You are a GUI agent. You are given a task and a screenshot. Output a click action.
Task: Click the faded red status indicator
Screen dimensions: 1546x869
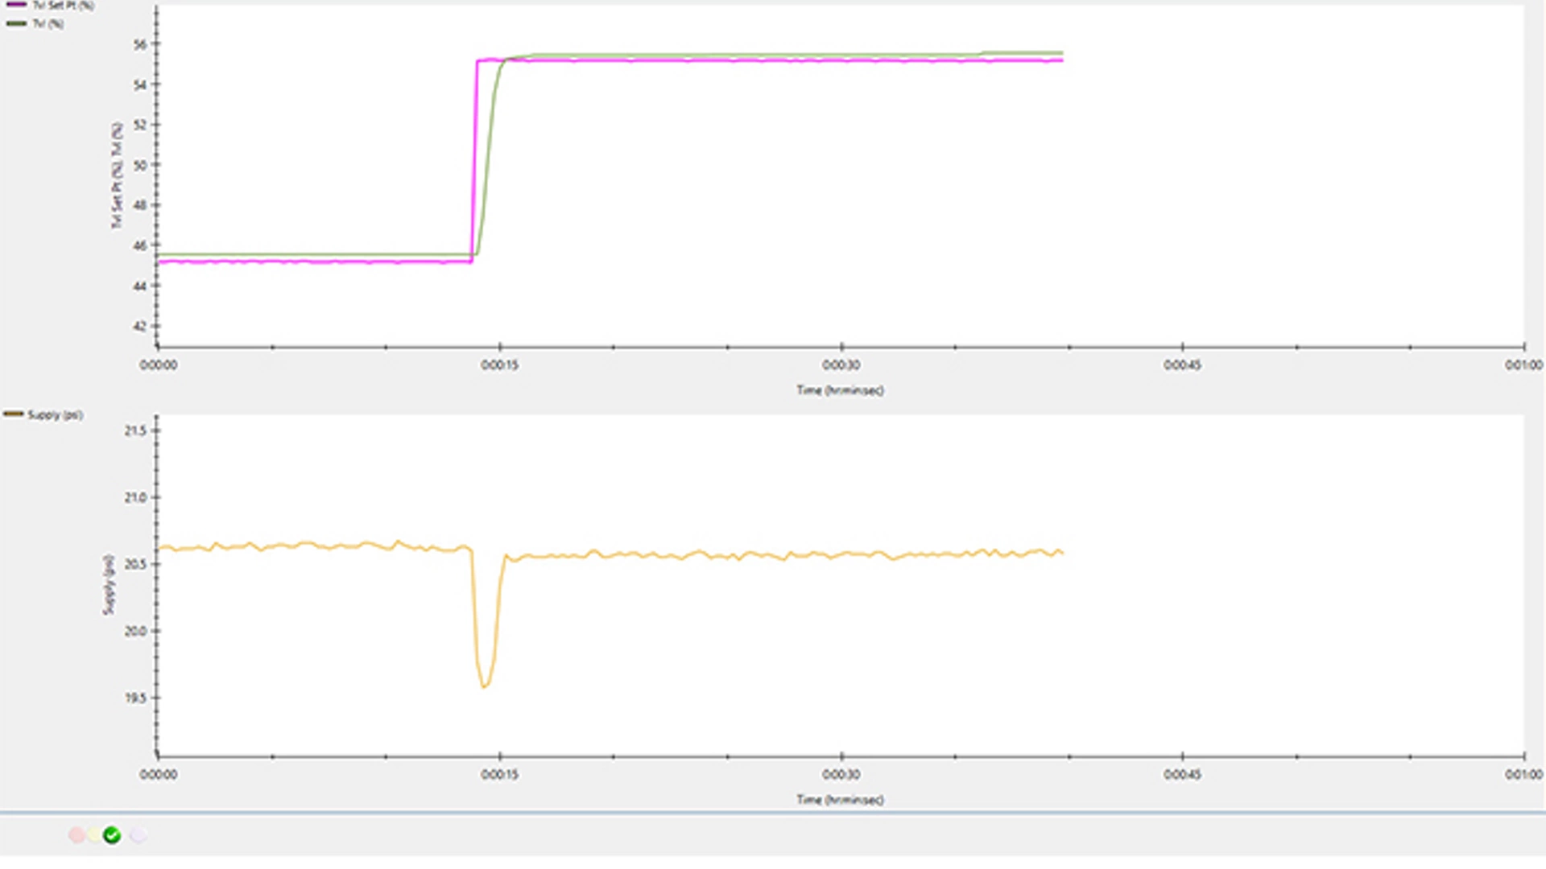pos(76,835)
